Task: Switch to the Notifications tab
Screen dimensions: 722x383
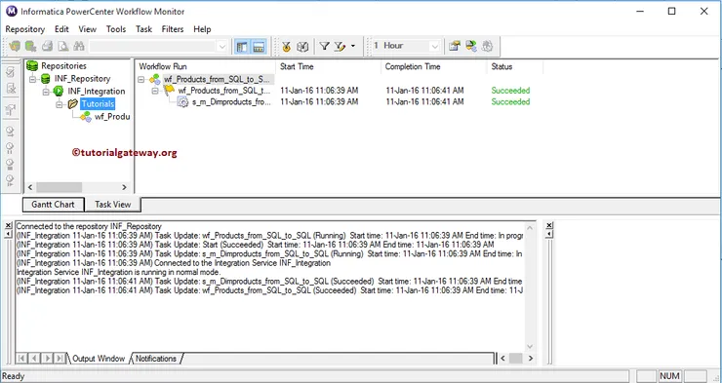Action: pos(156,359)
